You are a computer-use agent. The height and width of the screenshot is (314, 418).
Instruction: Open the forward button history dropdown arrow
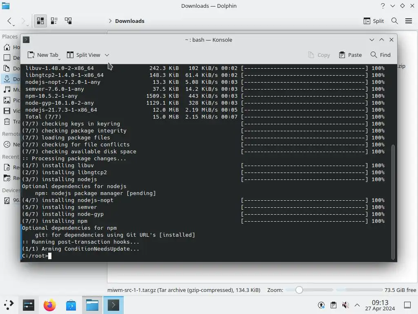(x=27, y=25)
